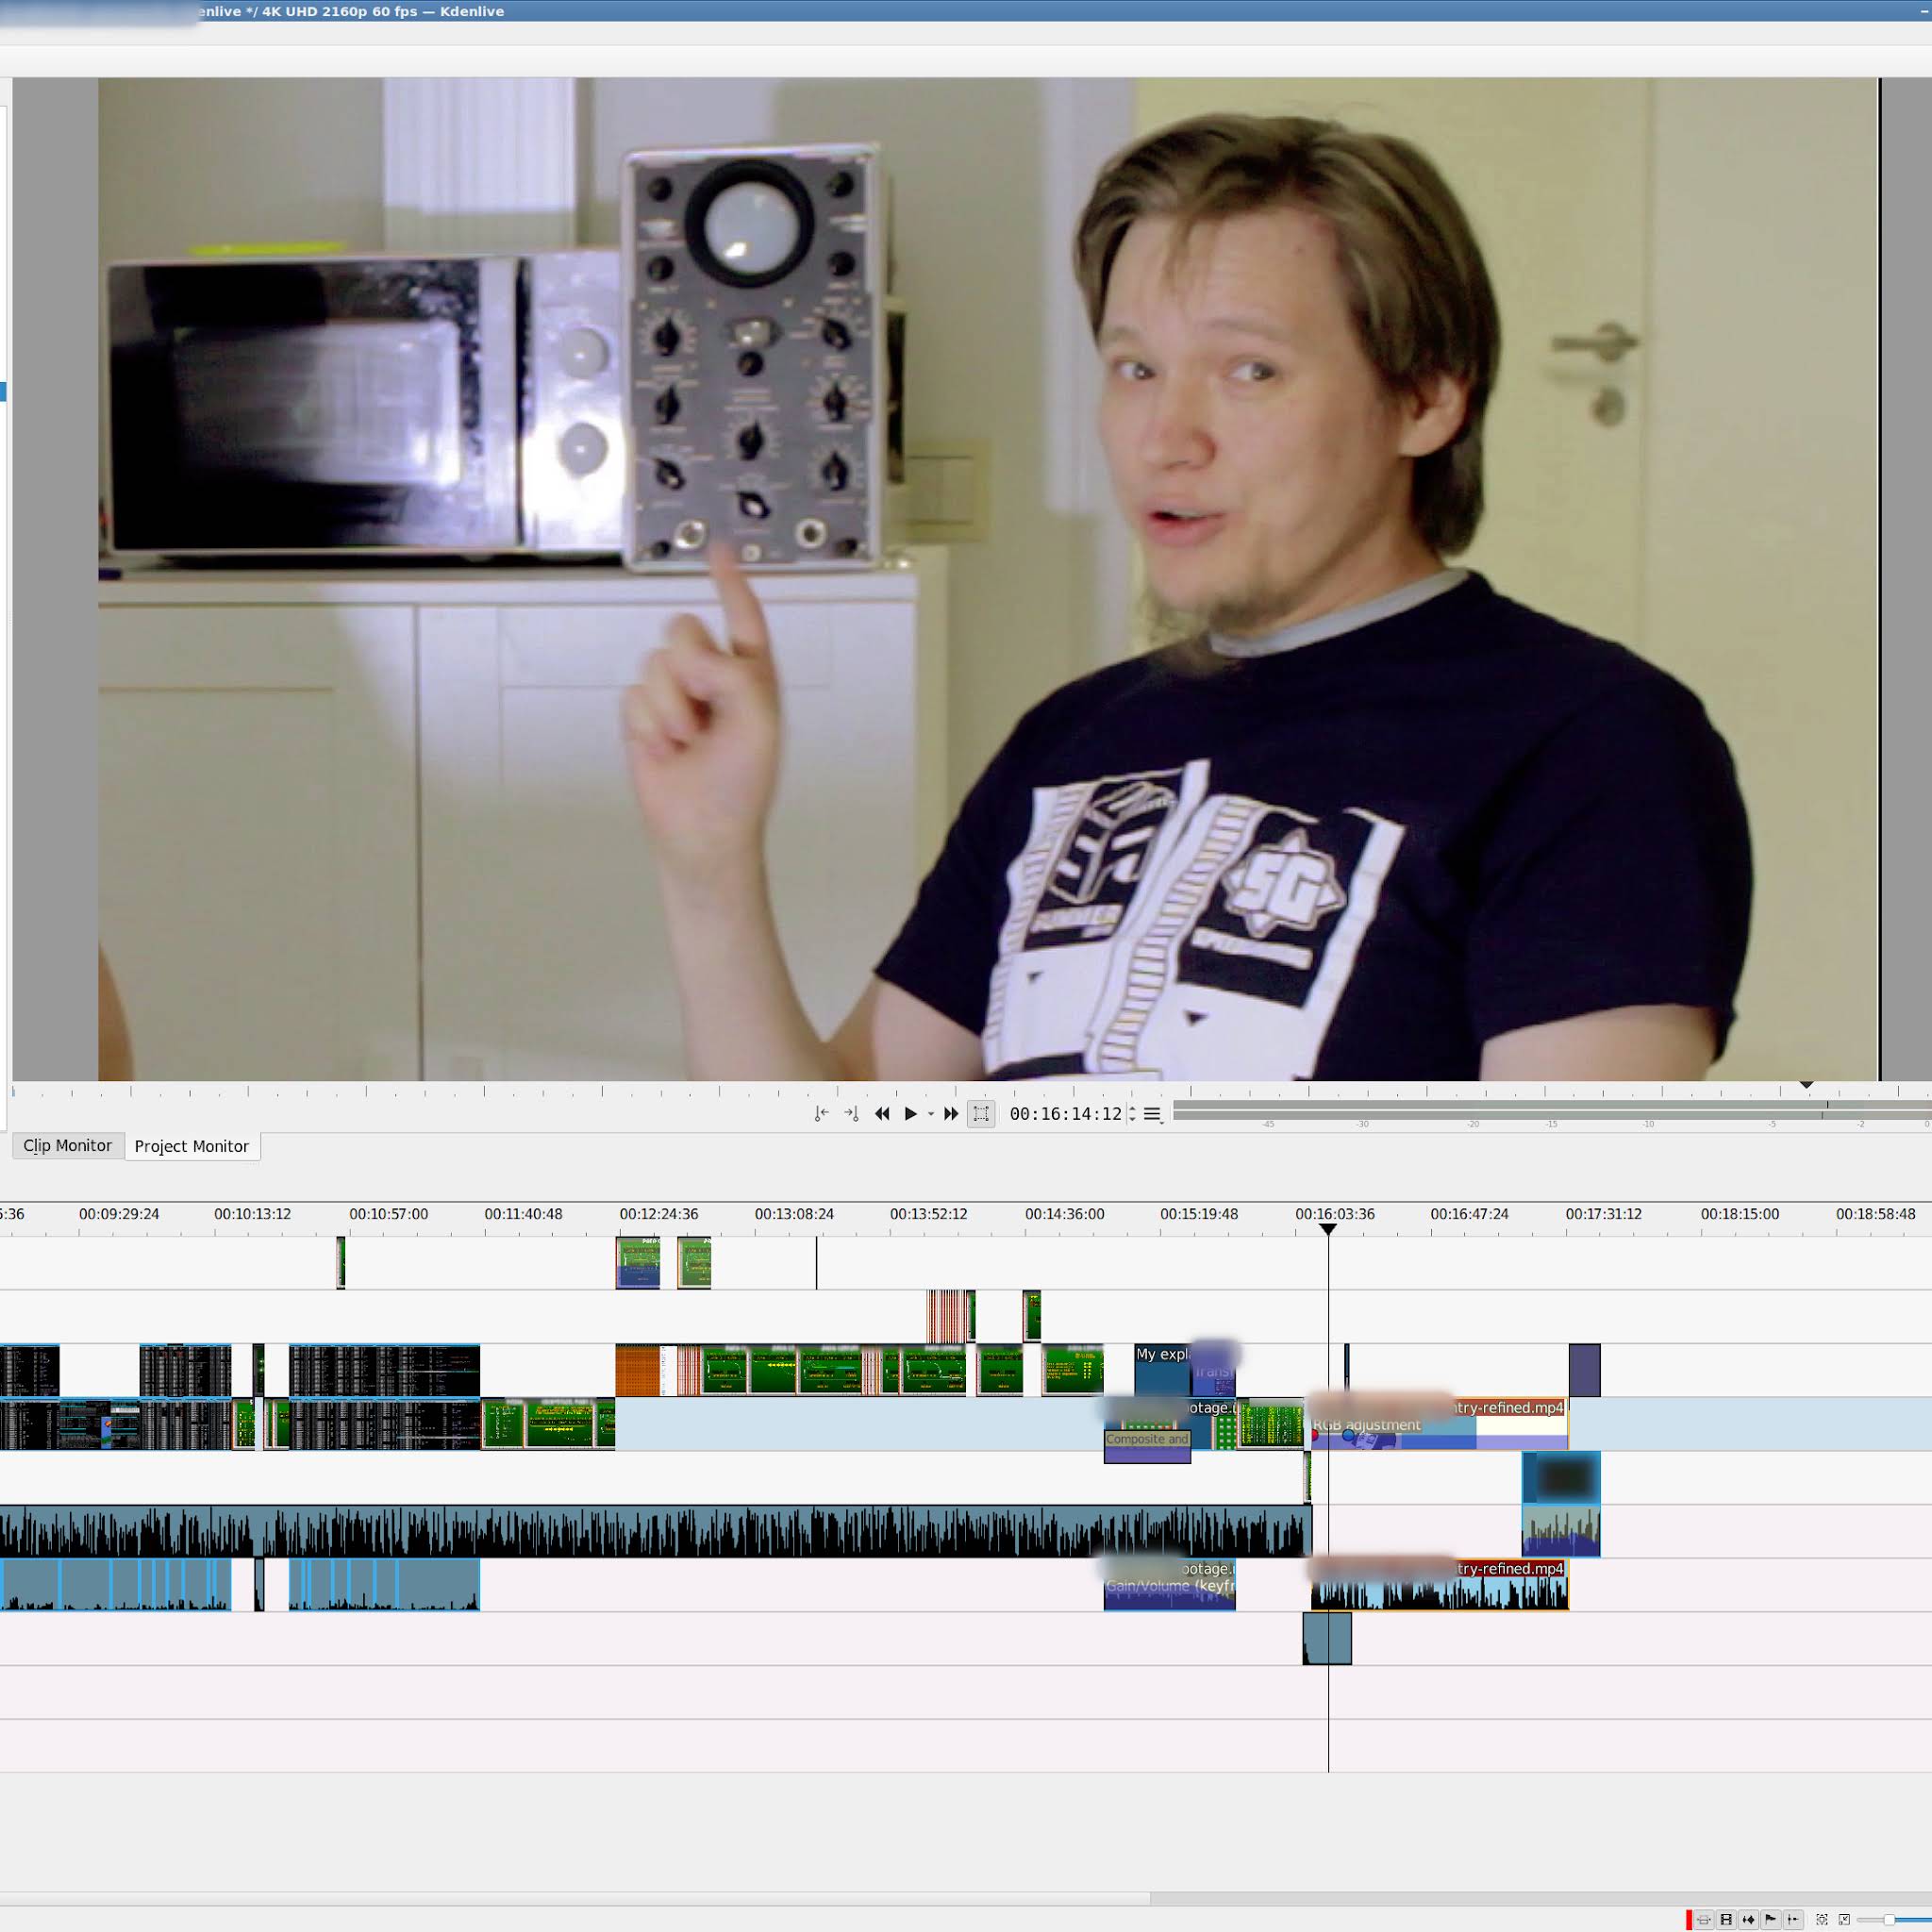The height and width of the screenshot is (1932, 1932).
Task: Set zone in point in monitor
Action: [821, 1113]
